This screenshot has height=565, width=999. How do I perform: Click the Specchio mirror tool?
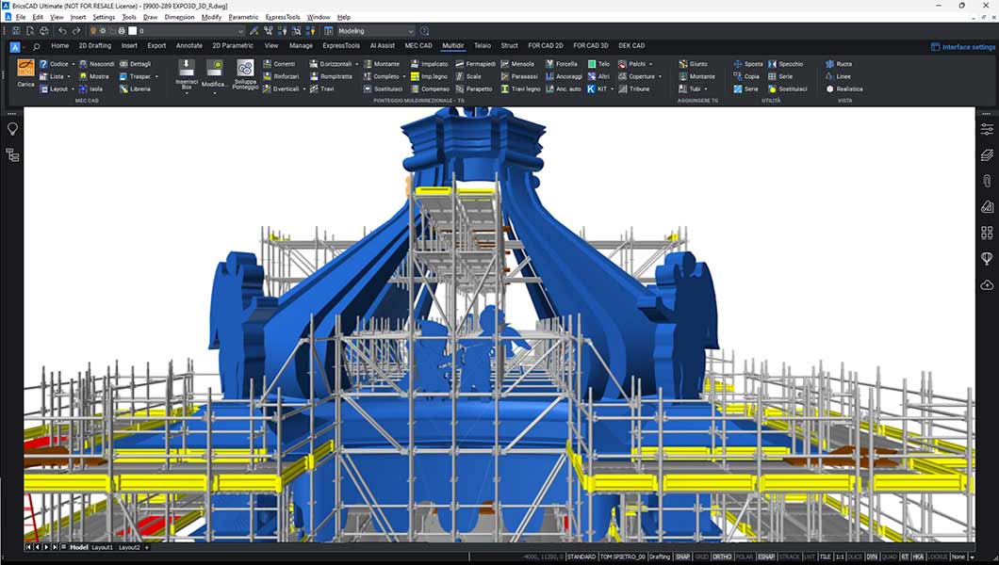[x=785, y=64]
